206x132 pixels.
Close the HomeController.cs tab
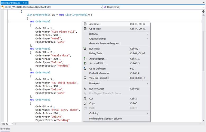pos(27,3)
